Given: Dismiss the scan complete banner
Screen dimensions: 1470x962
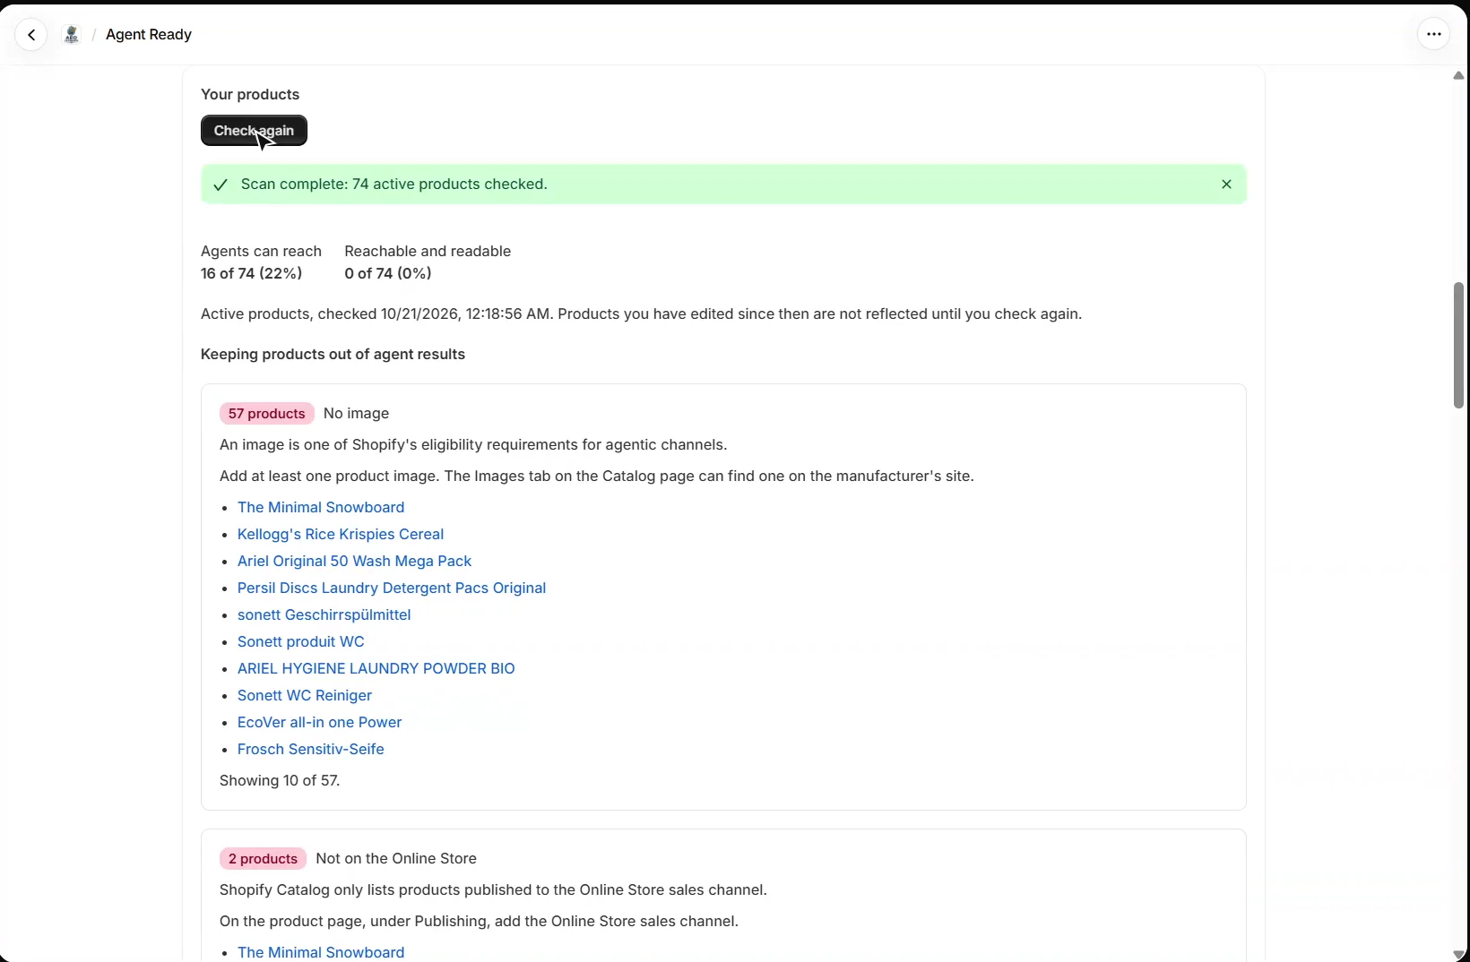Looking at the screenshot, I should coord(1226,185).
